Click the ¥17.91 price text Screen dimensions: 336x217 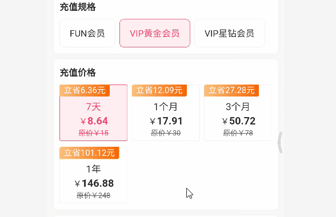pyautogui.click(x=166, y=121)
